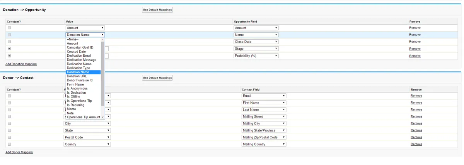This screenshot has height=165, width=464.
Task: Remove the Amount opportunity mapping
Action: [x=415, y=28]
